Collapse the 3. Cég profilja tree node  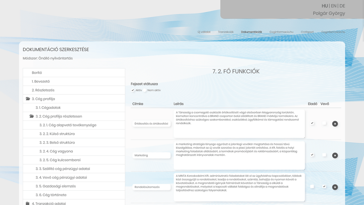(43, 99)
